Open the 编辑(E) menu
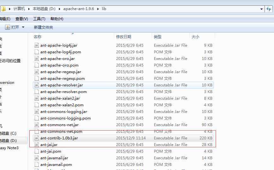 click(5, 19)
